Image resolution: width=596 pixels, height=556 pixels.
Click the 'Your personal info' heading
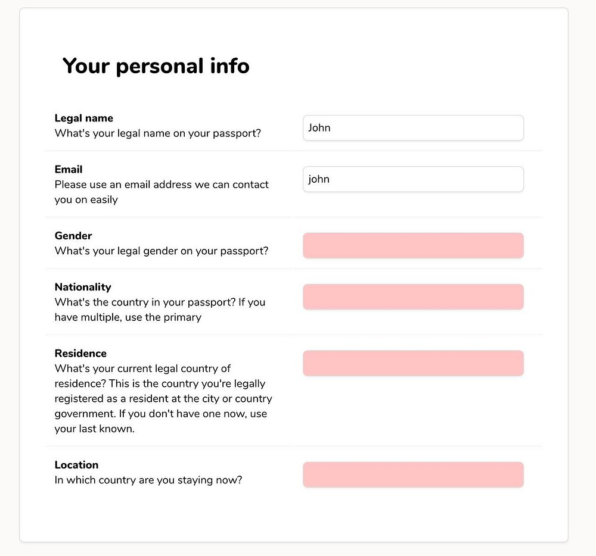tap(156, 66)
